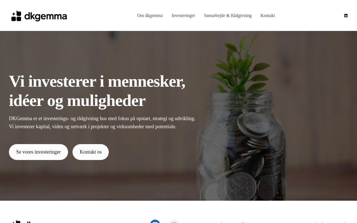This screenshot has width=357, height=223.
Task: Click the dkgemma wordmark text in header
Action: (46, 16)
